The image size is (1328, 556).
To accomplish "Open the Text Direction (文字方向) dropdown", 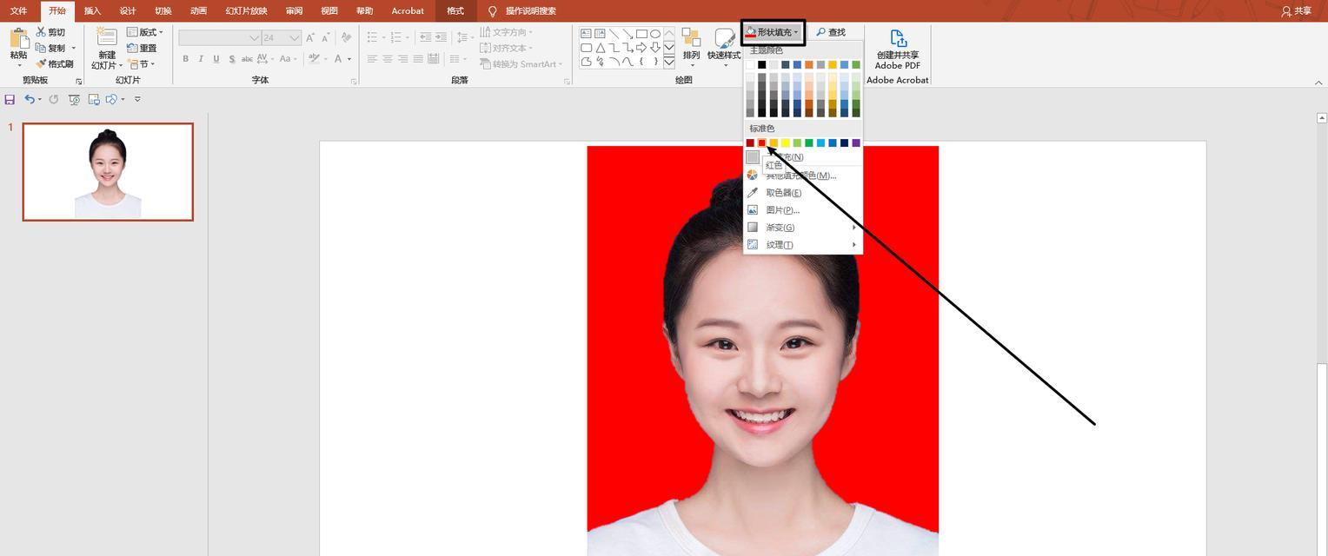I will (507, 32).
